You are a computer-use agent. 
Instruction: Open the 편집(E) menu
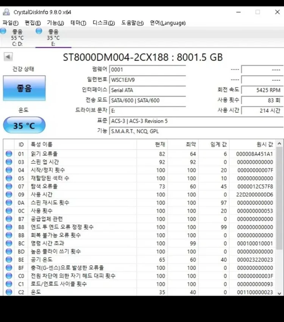(33, 23)
